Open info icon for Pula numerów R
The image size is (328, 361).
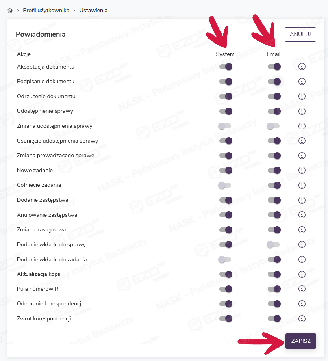coord(302,289)
